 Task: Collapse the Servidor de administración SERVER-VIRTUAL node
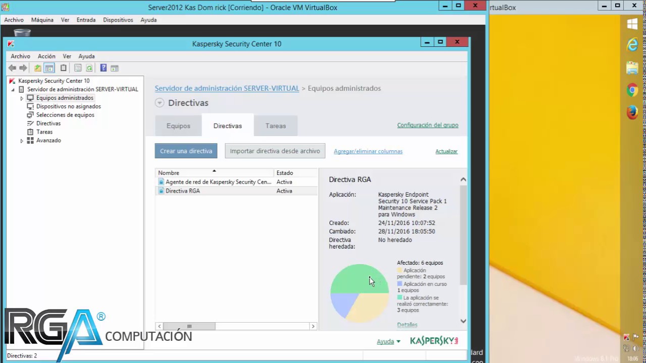click(x=13, y=89)
